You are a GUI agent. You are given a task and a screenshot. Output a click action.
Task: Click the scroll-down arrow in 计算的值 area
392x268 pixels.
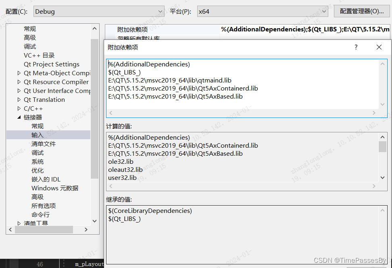tap(382, 177)
